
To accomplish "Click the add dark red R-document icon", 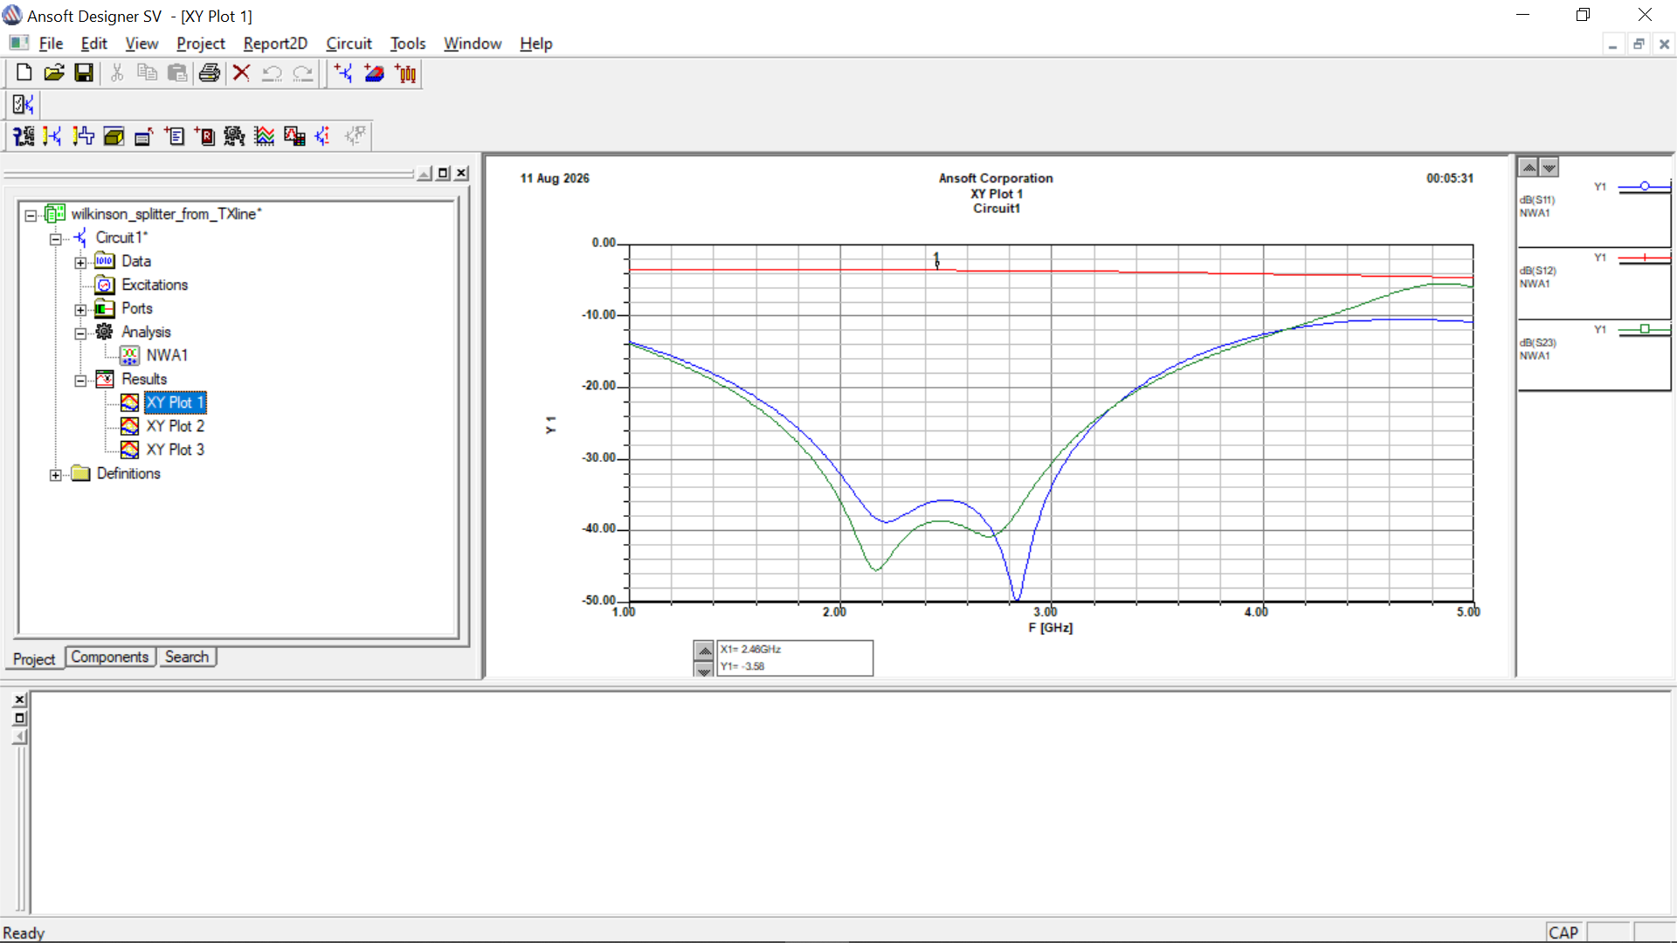I will pyautogui.click(x=204, y=136).
